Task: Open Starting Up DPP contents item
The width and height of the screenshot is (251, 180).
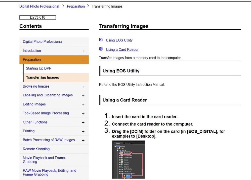Action: 38,68
